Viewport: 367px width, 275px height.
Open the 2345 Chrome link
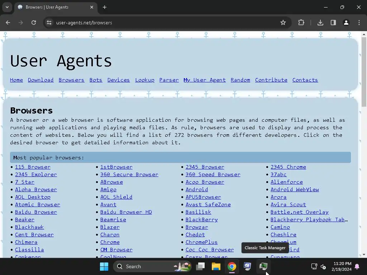pos(288,167)
